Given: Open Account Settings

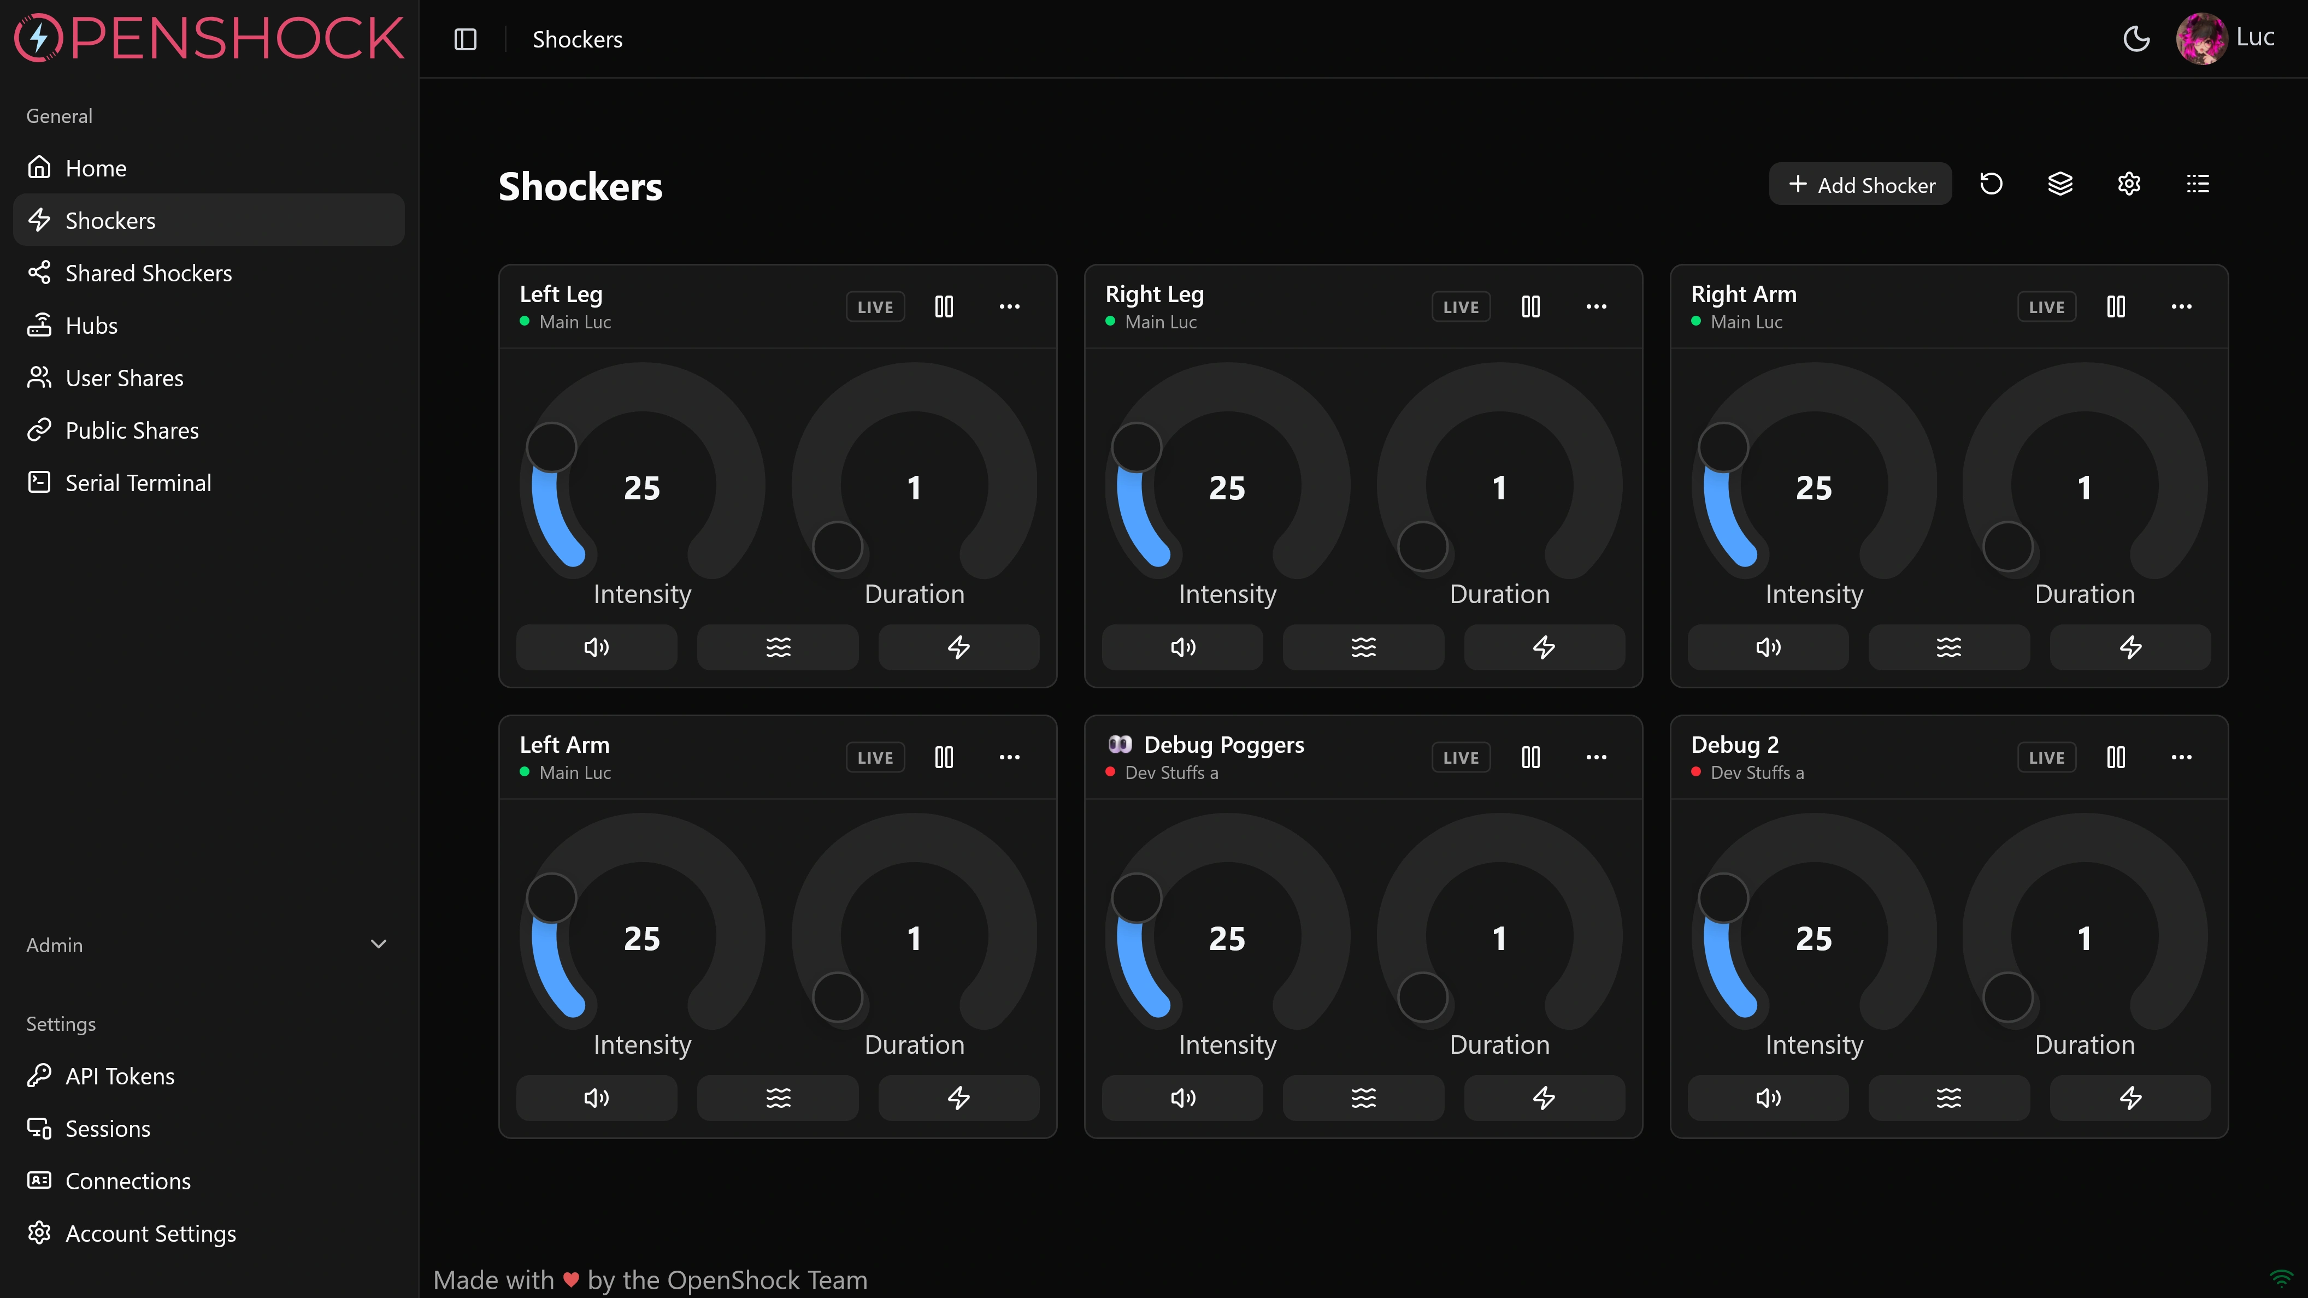Looking at the screenshot, I should (209, 1234).
